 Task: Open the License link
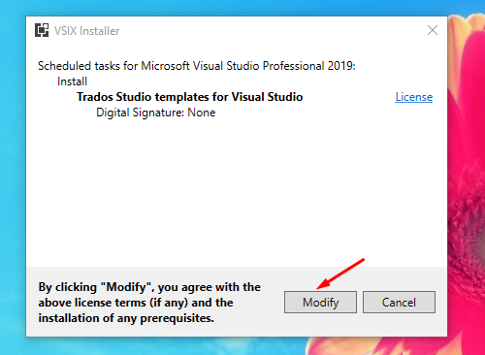[x=414, y=97]
